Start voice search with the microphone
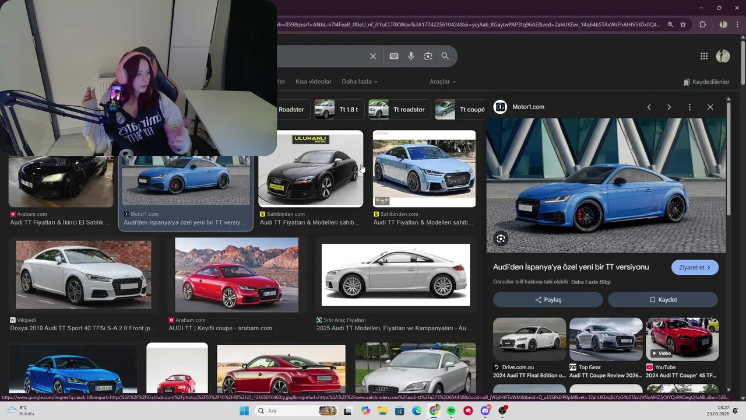Viewport: 746px width, 420px height. pyautogui.click(x=411, y=56)
